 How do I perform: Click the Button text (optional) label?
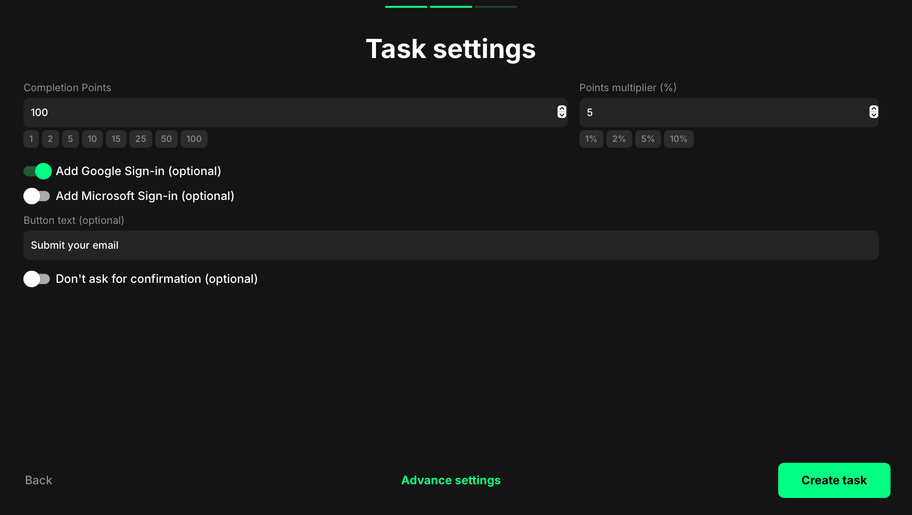click(74, 220)
